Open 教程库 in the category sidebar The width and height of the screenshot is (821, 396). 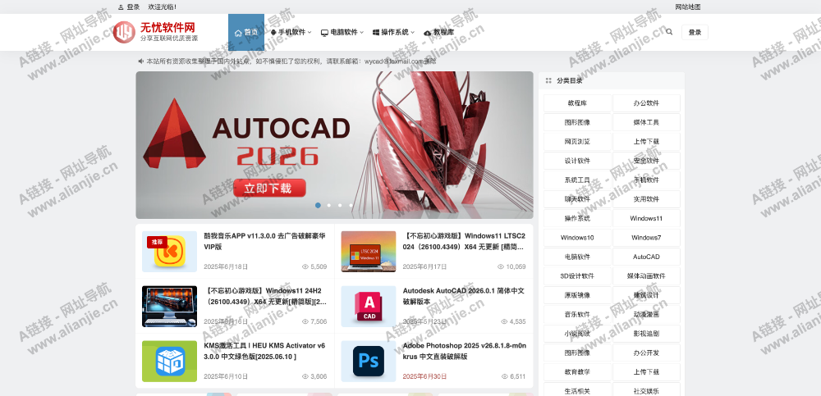tap(577, 103)
